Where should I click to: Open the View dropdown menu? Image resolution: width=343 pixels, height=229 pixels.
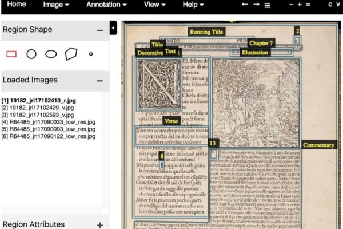[x=155, y=5]
